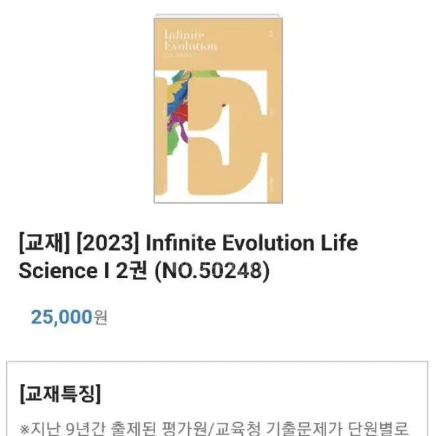Viewport: 436px width, 436px height.
Task: Click the [2023] year tag in the title
Action: (108, 243)
